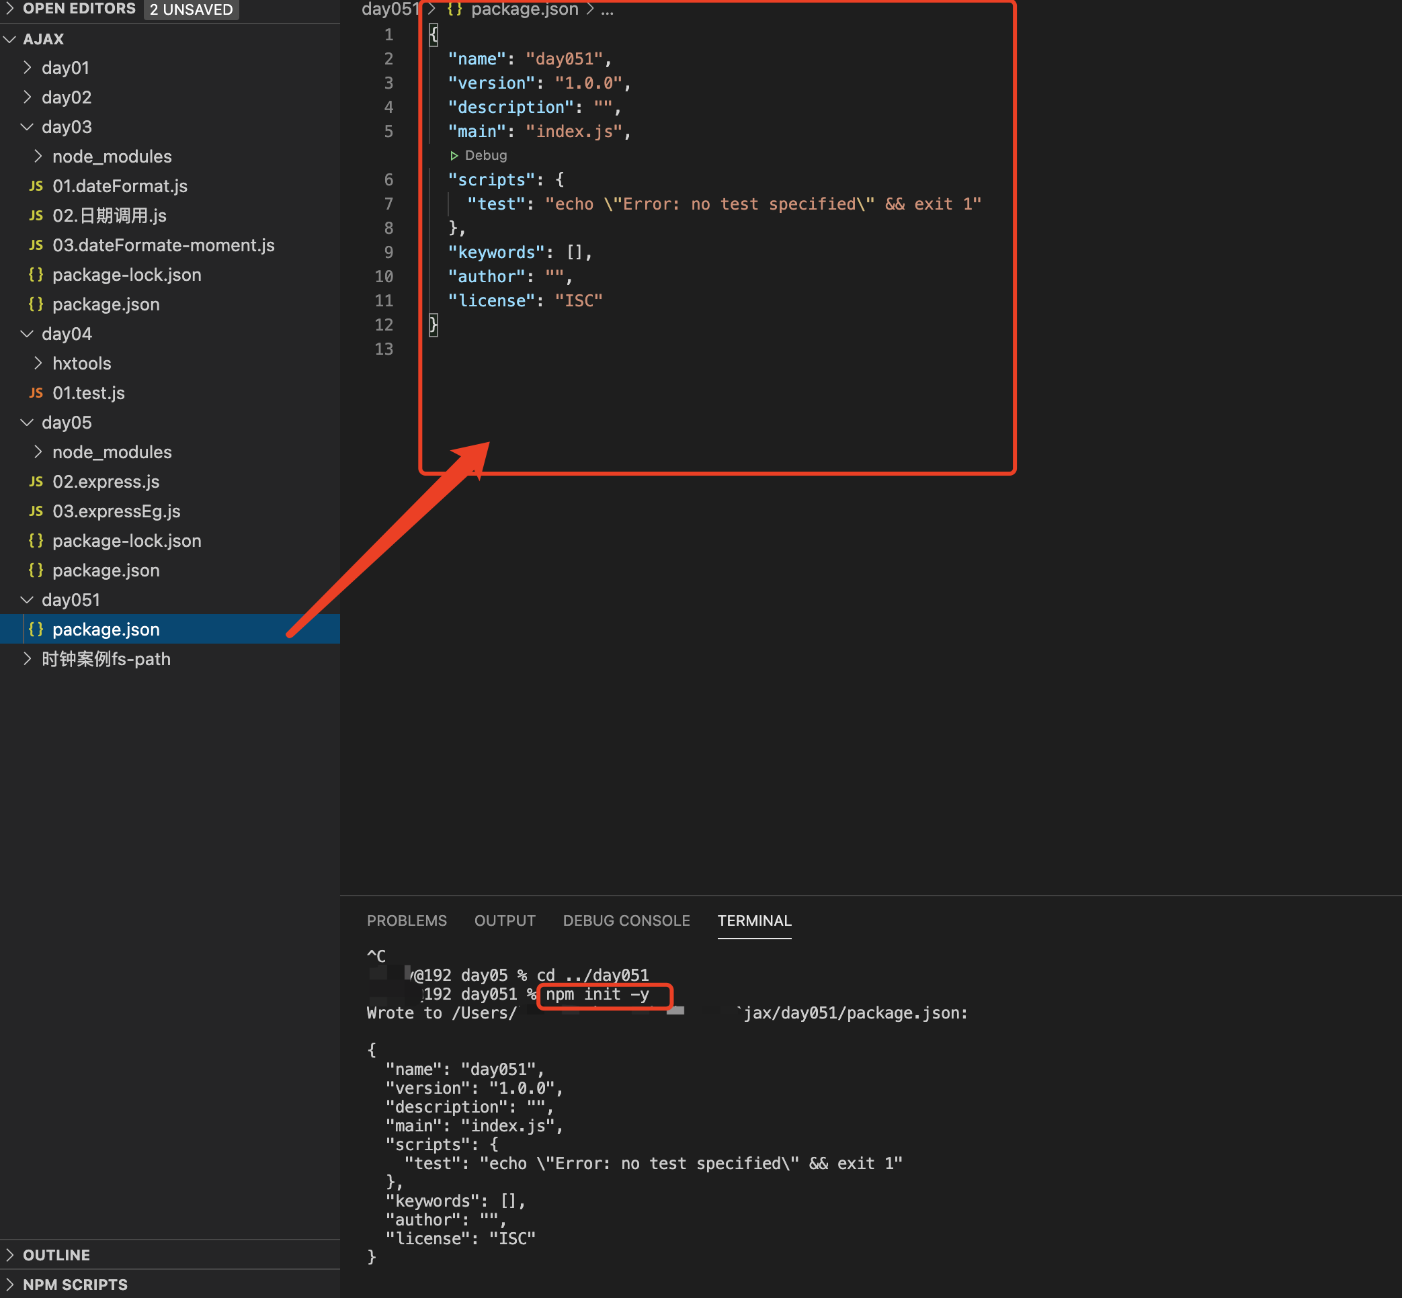Viewport: 1402px width, 1298px height.
Task: Open the package.json breadcrumb item
Action: point(524,10)
